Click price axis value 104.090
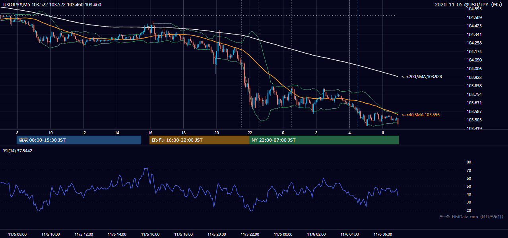 click(x=474, y=60)
